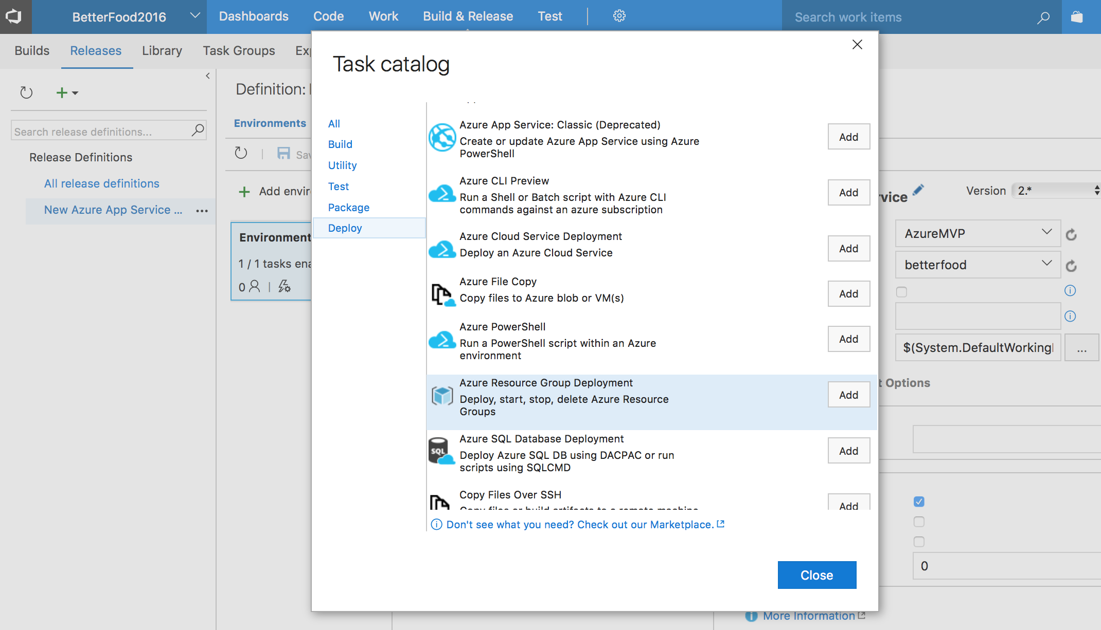This screenshot has width=1101, height=630.
Task: Collapse the left pane with the chevron
Action: 208,76
